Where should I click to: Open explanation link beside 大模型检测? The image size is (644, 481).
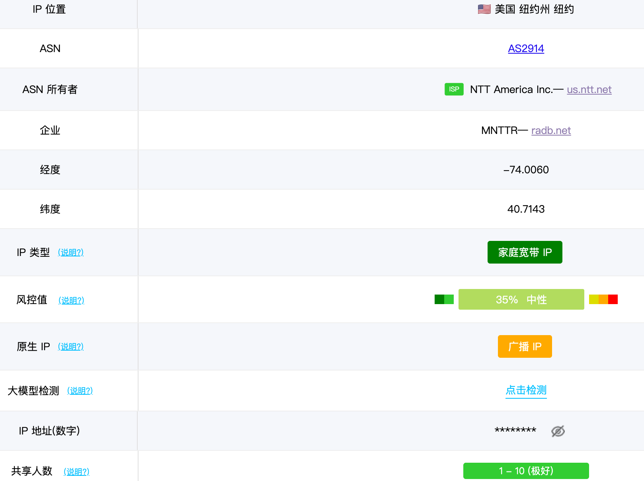pos(80,391)
